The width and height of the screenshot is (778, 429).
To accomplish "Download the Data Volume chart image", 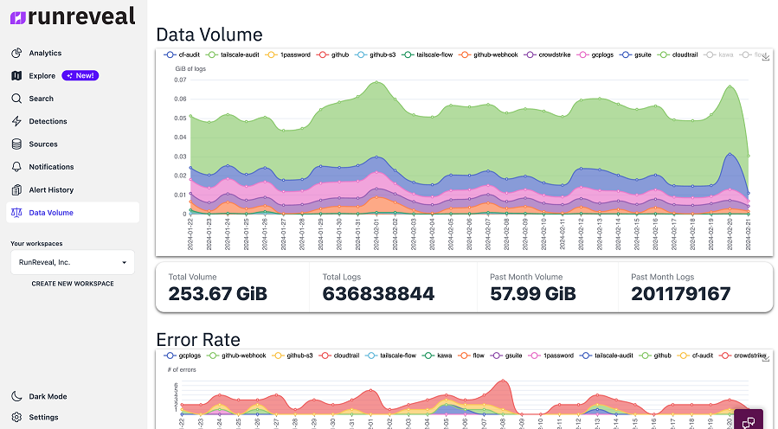I will (x=766, y=56).
